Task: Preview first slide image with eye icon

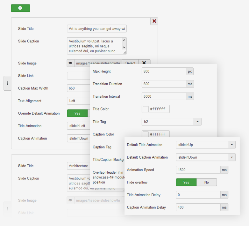Action: point(71,63)
